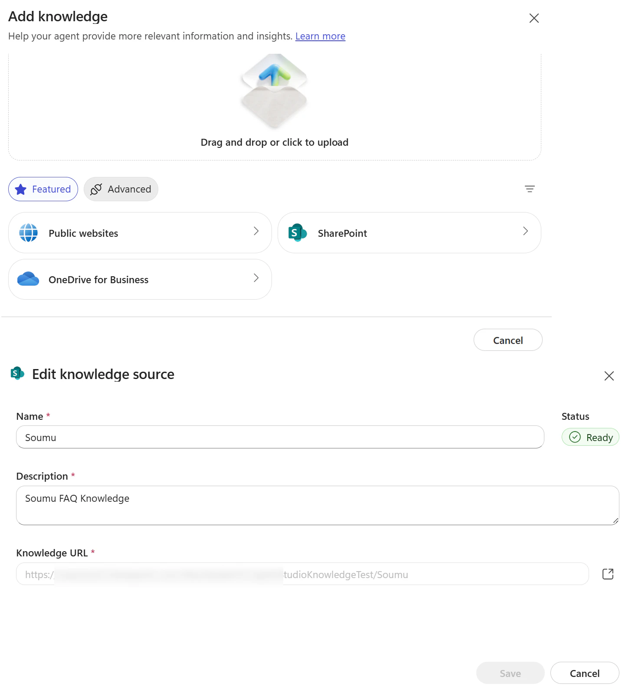Image resolution: width=622 pixels, height=693 pixels.
Task: Click the Status label
Action: [x=575, y=416]
